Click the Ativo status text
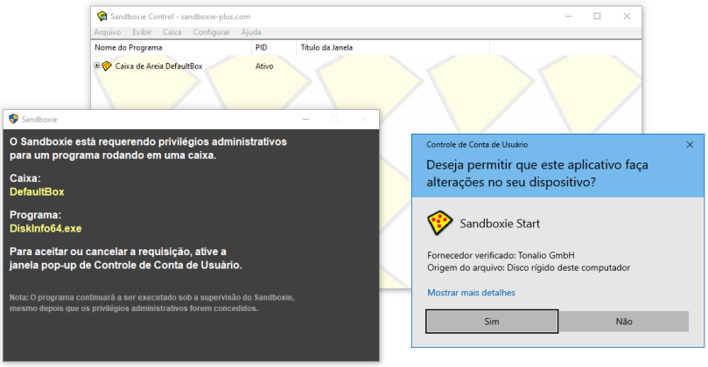The image size is (708, 367). click(x=264, y=66)
